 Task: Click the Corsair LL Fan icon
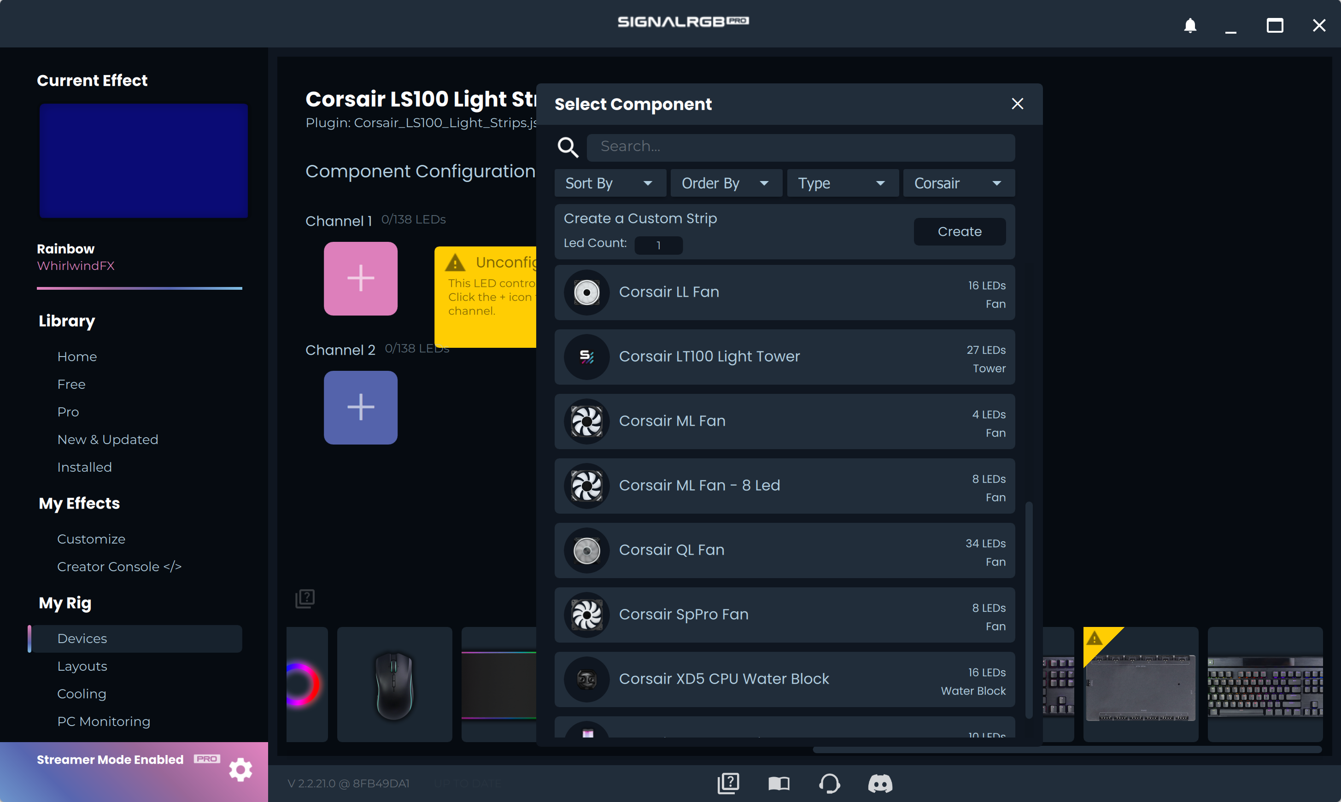586,293
